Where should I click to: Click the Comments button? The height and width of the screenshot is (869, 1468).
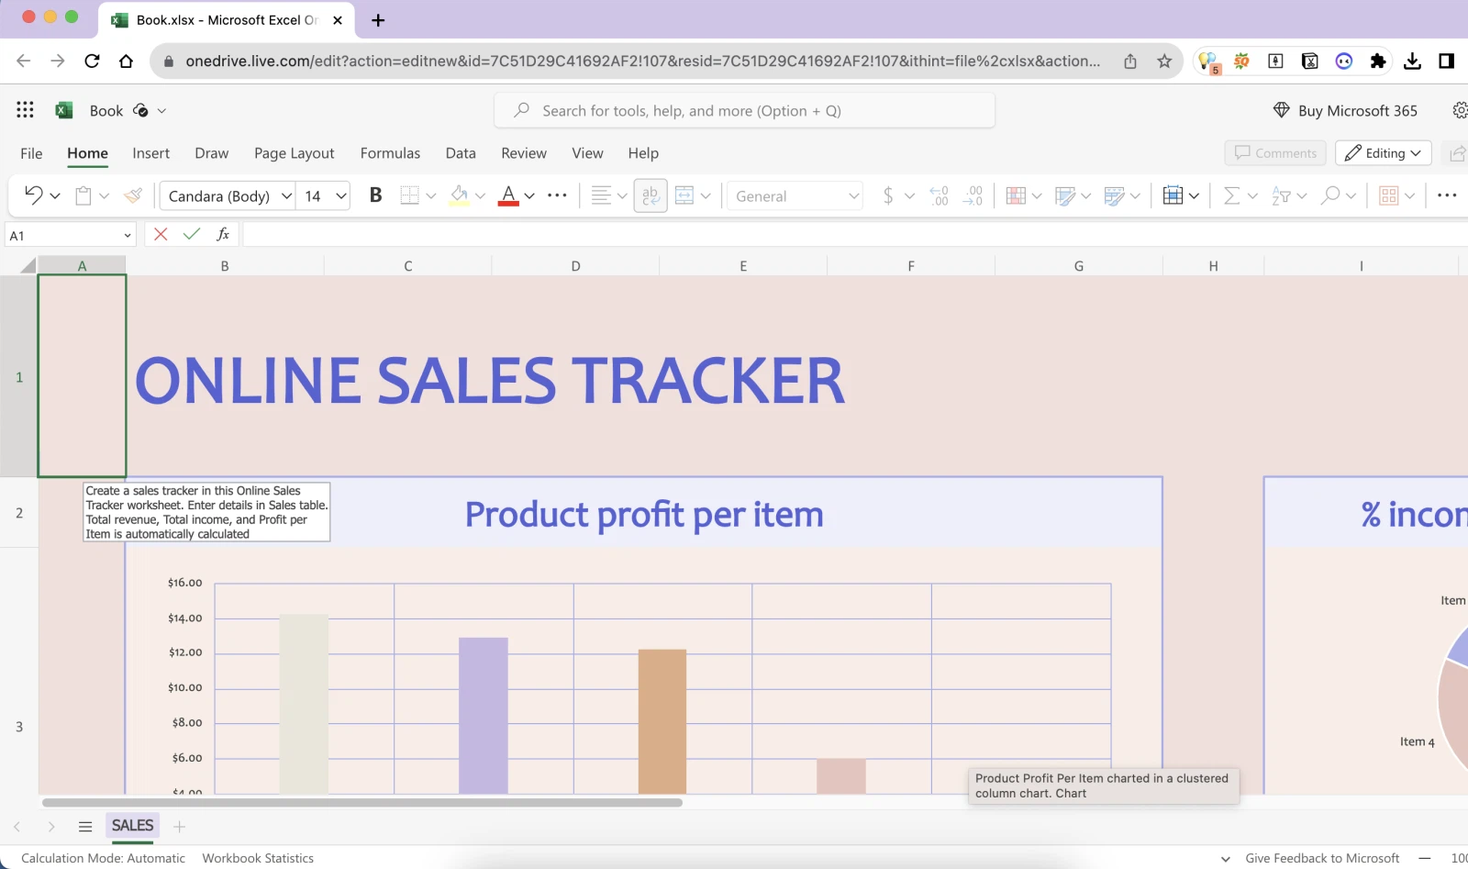coord(1275,153)
